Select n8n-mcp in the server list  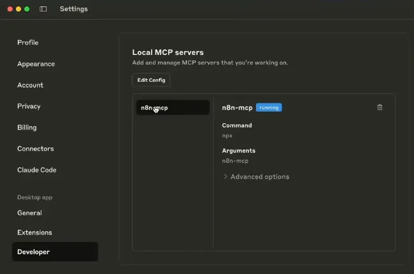172,107
